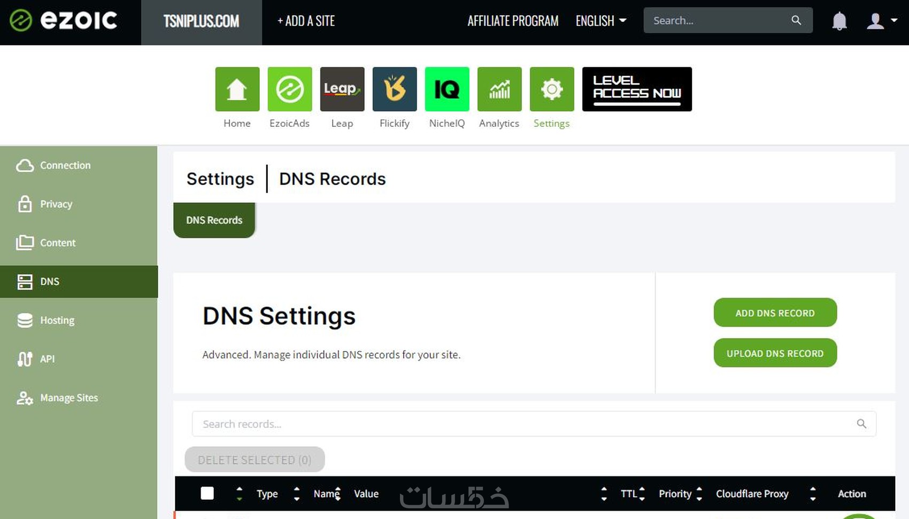
Task: Click the Level Access Now banner
Action: coord(637,89)
